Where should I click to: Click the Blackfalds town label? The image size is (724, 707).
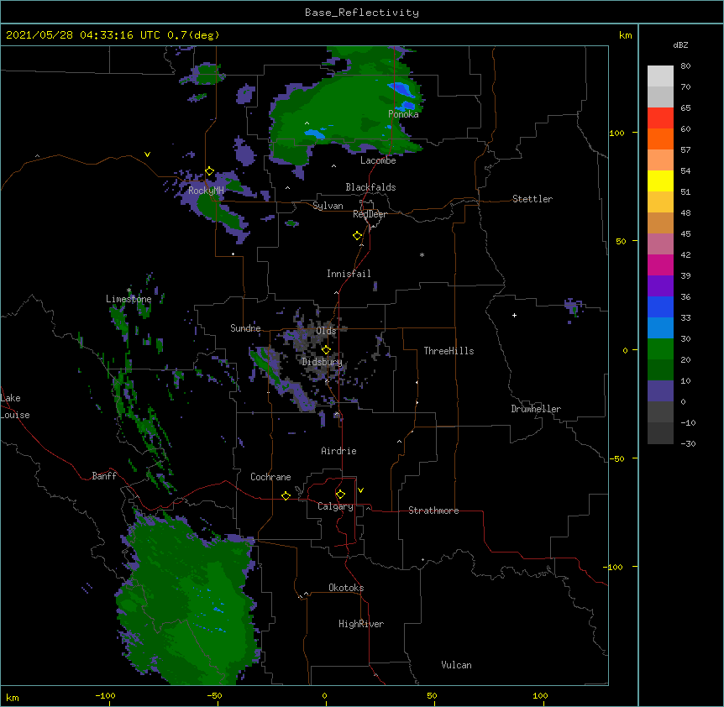[x=370, y=187]
